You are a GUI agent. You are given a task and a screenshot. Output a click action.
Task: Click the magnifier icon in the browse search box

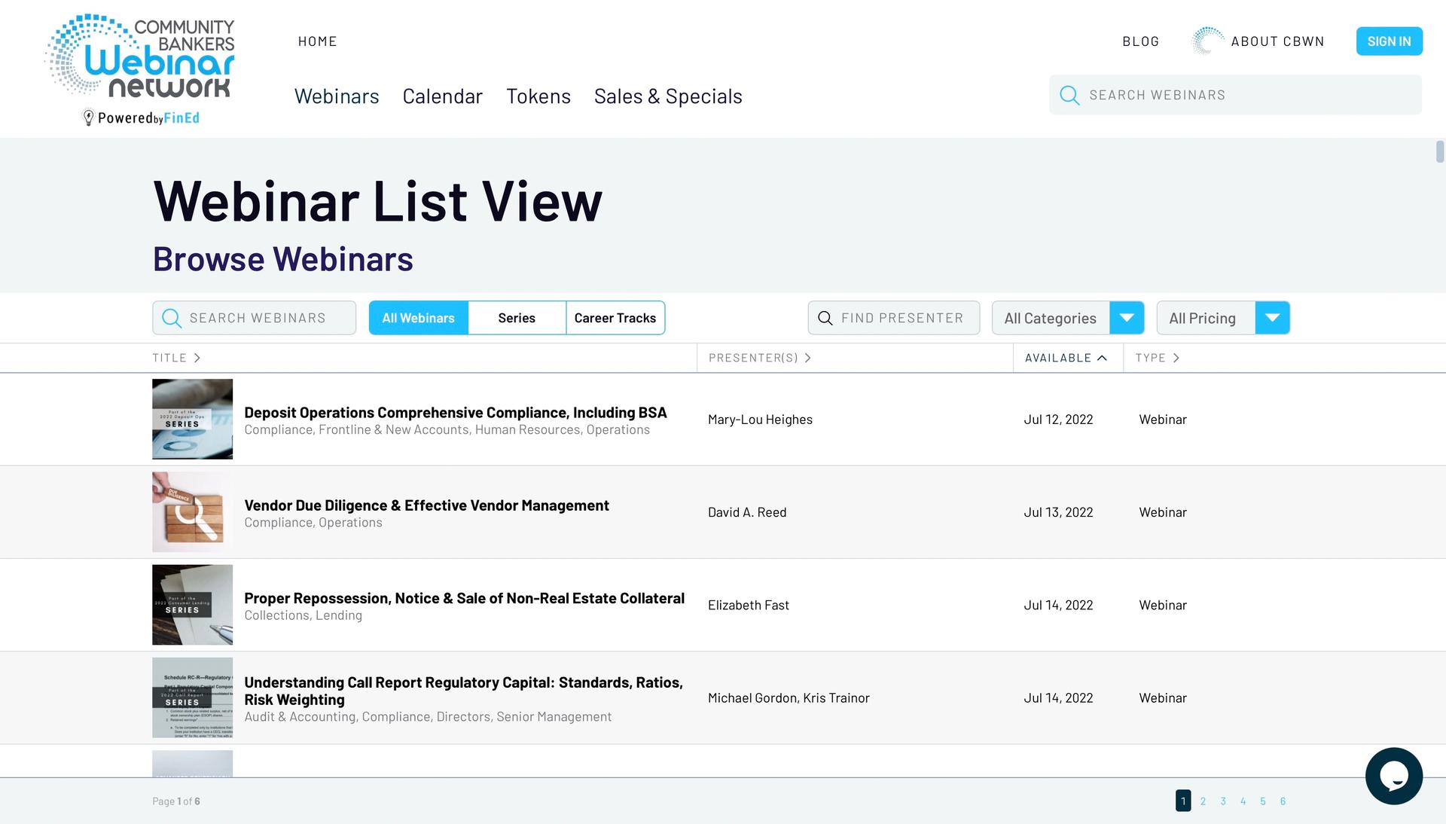[172, 319]
